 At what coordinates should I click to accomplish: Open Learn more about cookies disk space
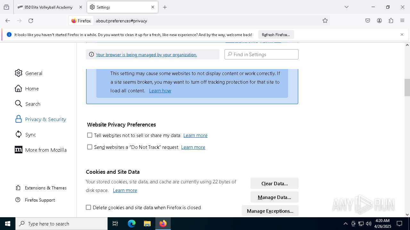125,190
